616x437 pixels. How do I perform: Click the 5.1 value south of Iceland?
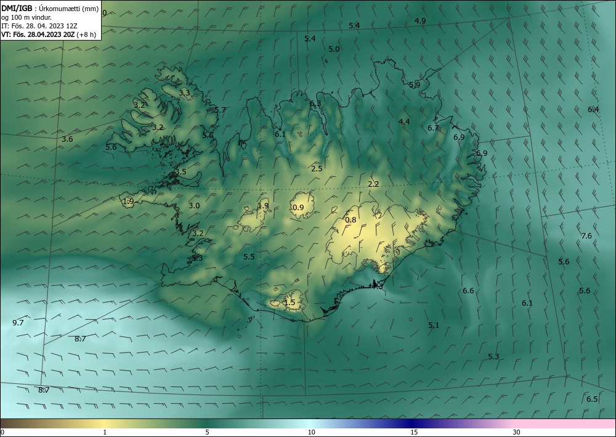(434, 325)
